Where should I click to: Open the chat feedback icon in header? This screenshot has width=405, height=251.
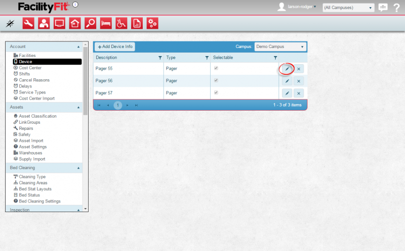point(383,8)
